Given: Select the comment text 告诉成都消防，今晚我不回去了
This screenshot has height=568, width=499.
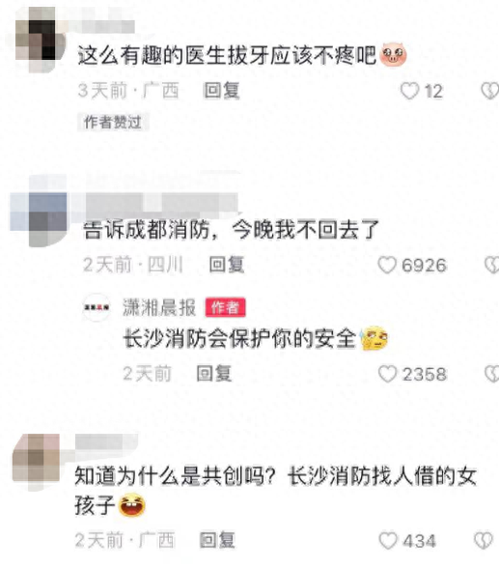Looking at the screenshot, I should point(231,230).
